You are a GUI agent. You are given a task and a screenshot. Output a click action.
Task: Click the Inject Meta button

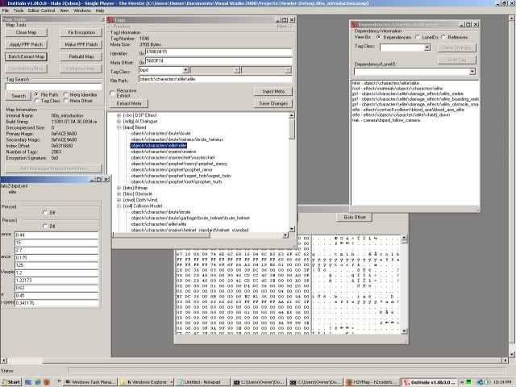click(273, 91)
